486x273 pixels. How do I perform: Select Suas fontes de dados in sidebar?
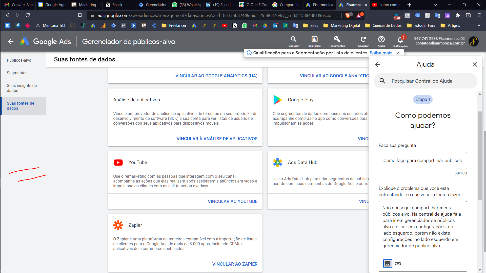pos(23,106)
